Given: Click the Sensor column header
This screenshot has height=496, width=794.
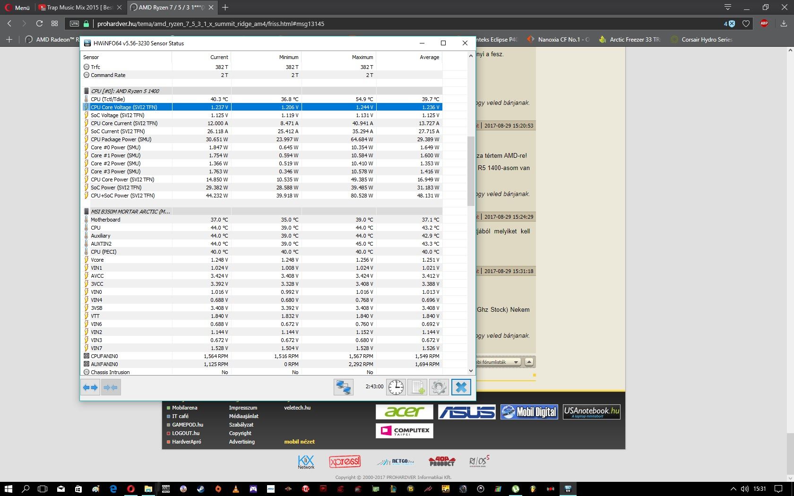Looking at the screenshot, I should click(x=126, y=57).
